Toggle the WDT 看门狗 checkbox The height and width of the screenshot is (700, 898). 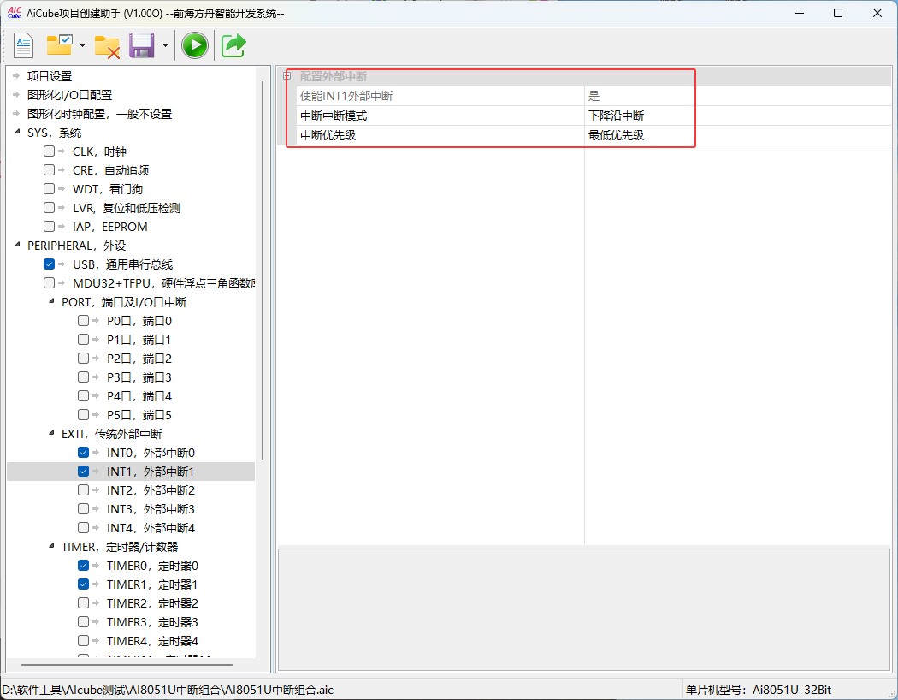(x=50, y=189)
